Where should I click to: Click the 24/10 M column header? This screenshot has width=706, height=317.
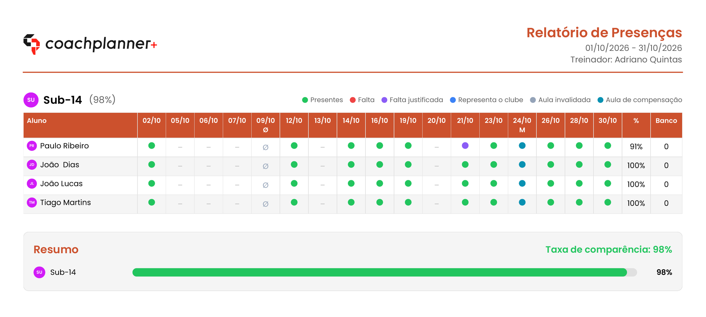click(522, 125)
